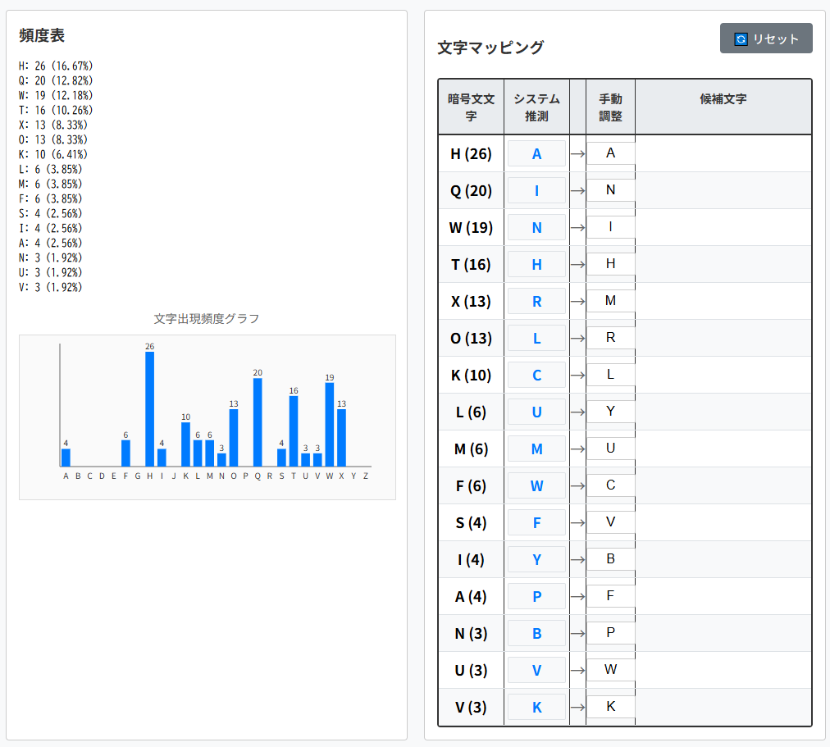This screenshot has height=747, width=830.
Task: Click manual field containing 'B' in I row
Action: [x=610, y=559]
